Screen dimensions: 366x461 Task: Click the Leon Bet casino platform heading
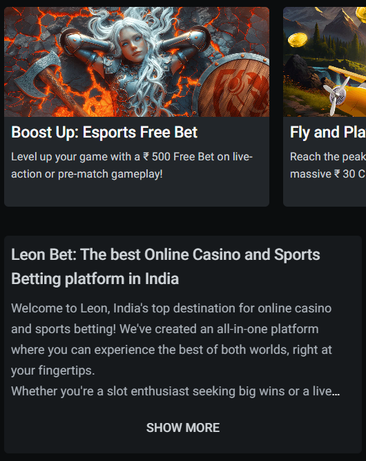click(165, 266)
